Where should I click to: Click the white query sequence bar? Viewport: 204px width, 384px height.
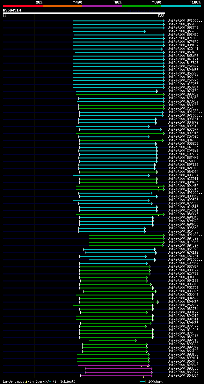coord(84,13)
